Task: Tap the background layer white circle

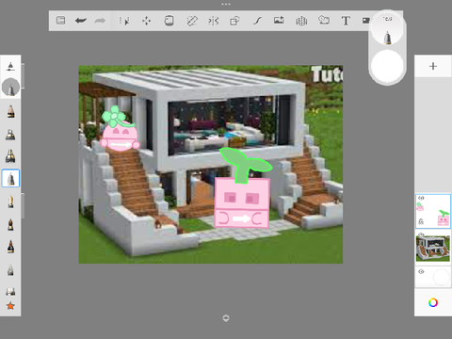Action: click(x=441, y=277)
